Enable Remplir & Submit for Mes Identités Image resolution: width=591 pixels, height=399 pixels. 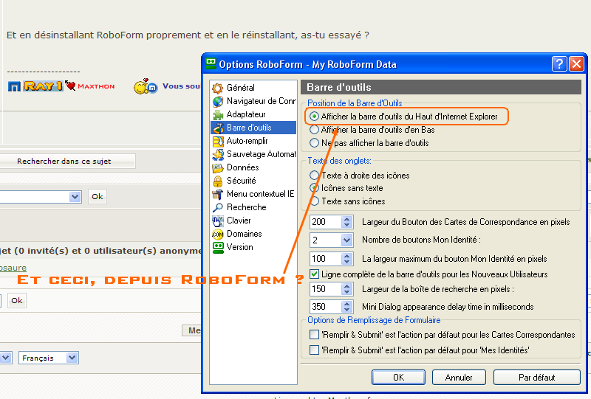click(314, 350)
